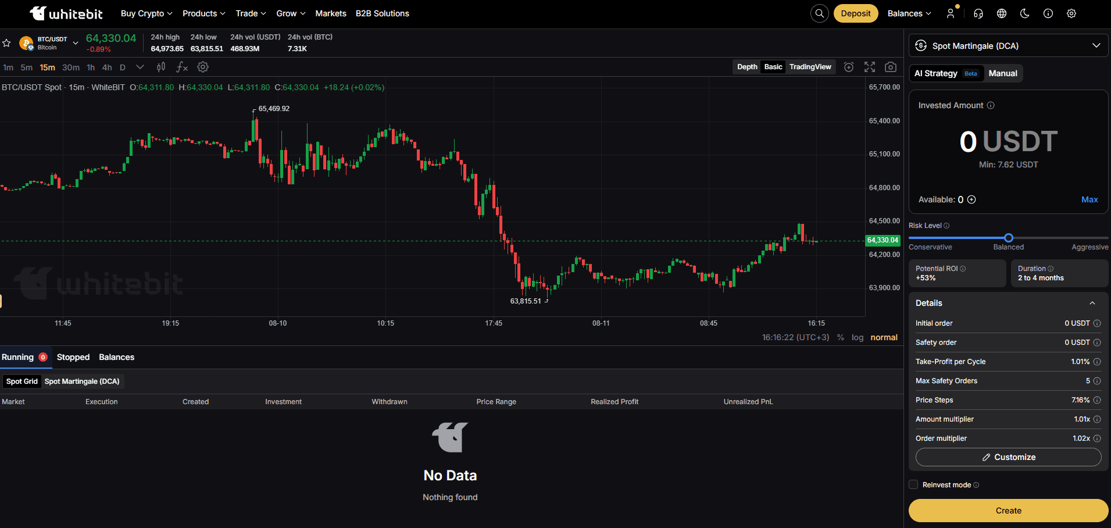Open the Spot Martingale (DCA) bot selector
The width and height of the screenshot is (1111, 528).
(1008, 46)
